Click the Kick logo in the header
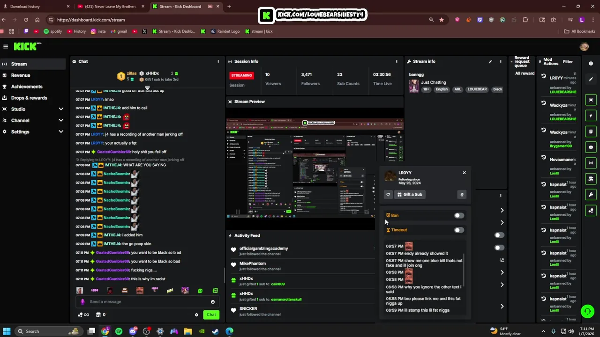Image resolution: width=600 pixels, height=337 pixels. [27, 46]
